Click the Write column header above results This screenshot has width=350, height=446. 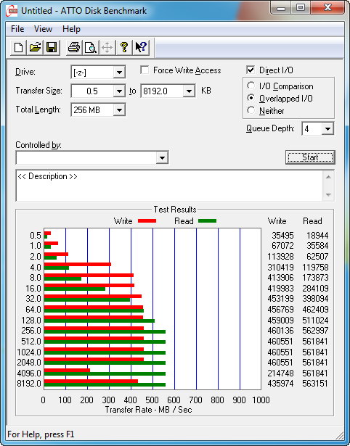[277, 221]
